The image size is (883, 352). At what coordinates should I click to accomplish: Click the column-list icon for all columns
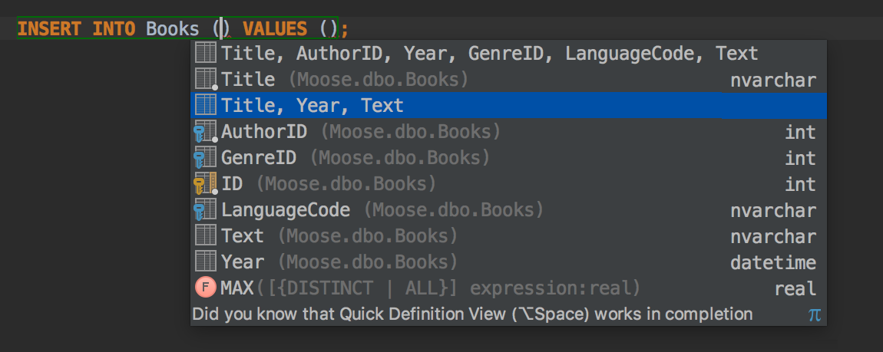[206, 54]
